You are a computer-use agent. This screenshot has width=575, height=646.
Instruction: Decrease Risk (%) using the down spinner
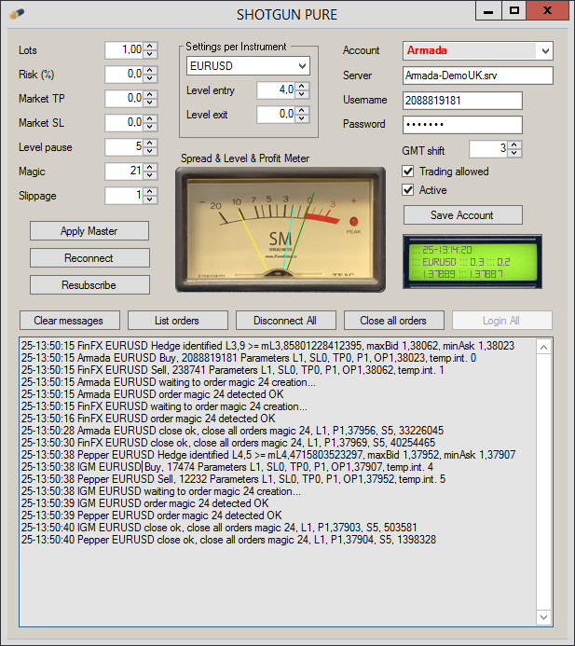pyautogui.click(x=150, y=78)
